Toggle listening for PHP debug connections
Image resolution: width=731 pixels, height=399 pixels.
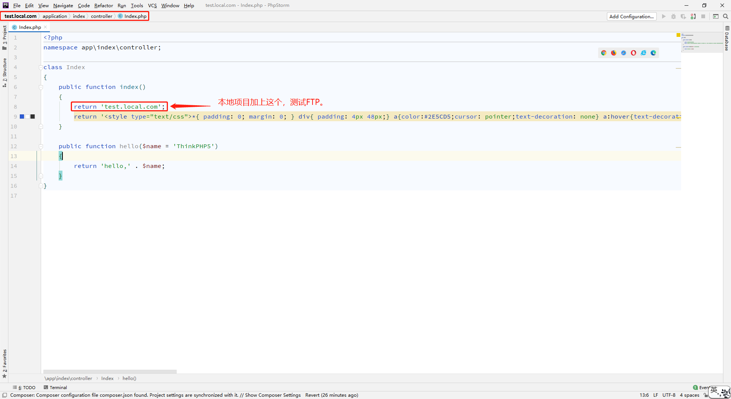coord(693,16)
